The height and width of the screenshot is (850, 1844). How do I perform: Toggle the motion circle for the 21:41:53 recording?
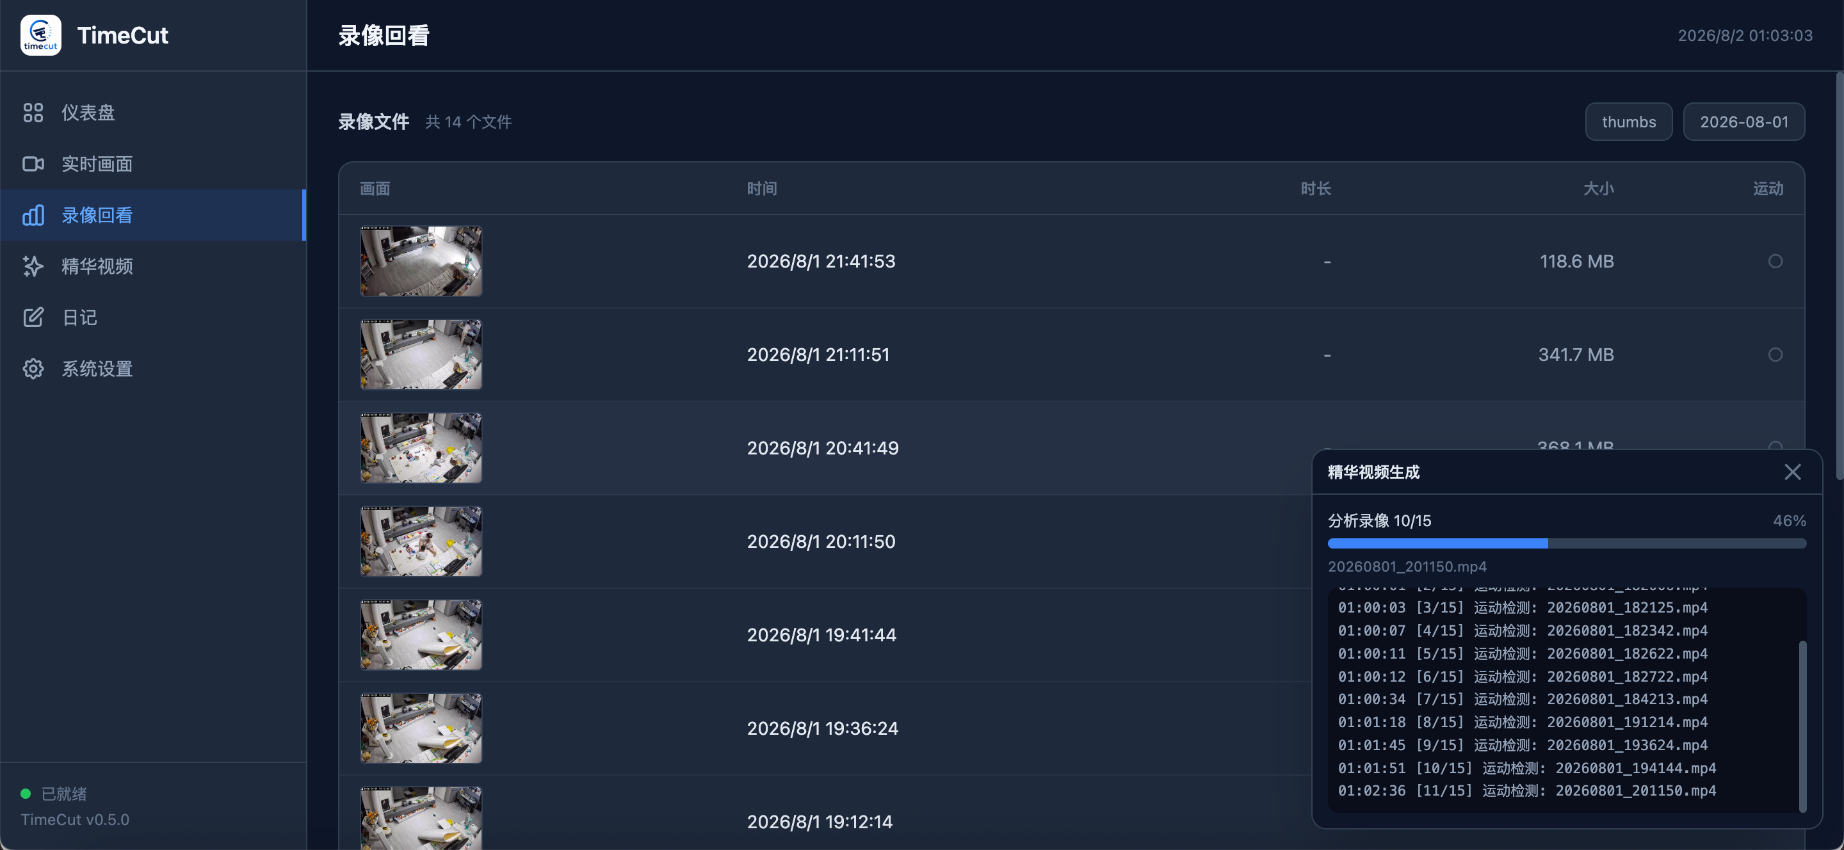click(1775, 261)
